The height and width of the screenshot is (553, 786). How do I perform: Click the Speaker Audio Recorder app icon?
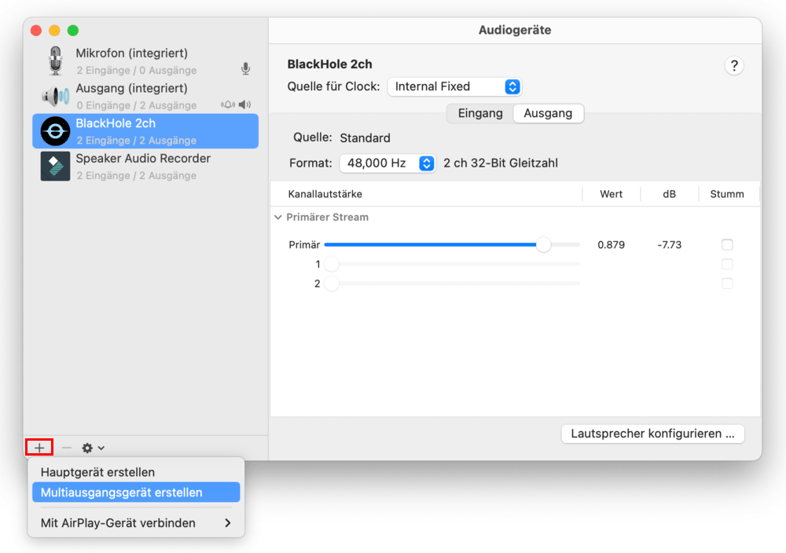point(56,167)
